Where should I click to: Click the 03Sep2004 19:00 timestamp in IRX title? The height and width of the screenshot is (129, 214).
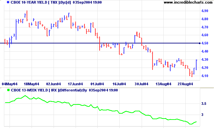point(103,90)
